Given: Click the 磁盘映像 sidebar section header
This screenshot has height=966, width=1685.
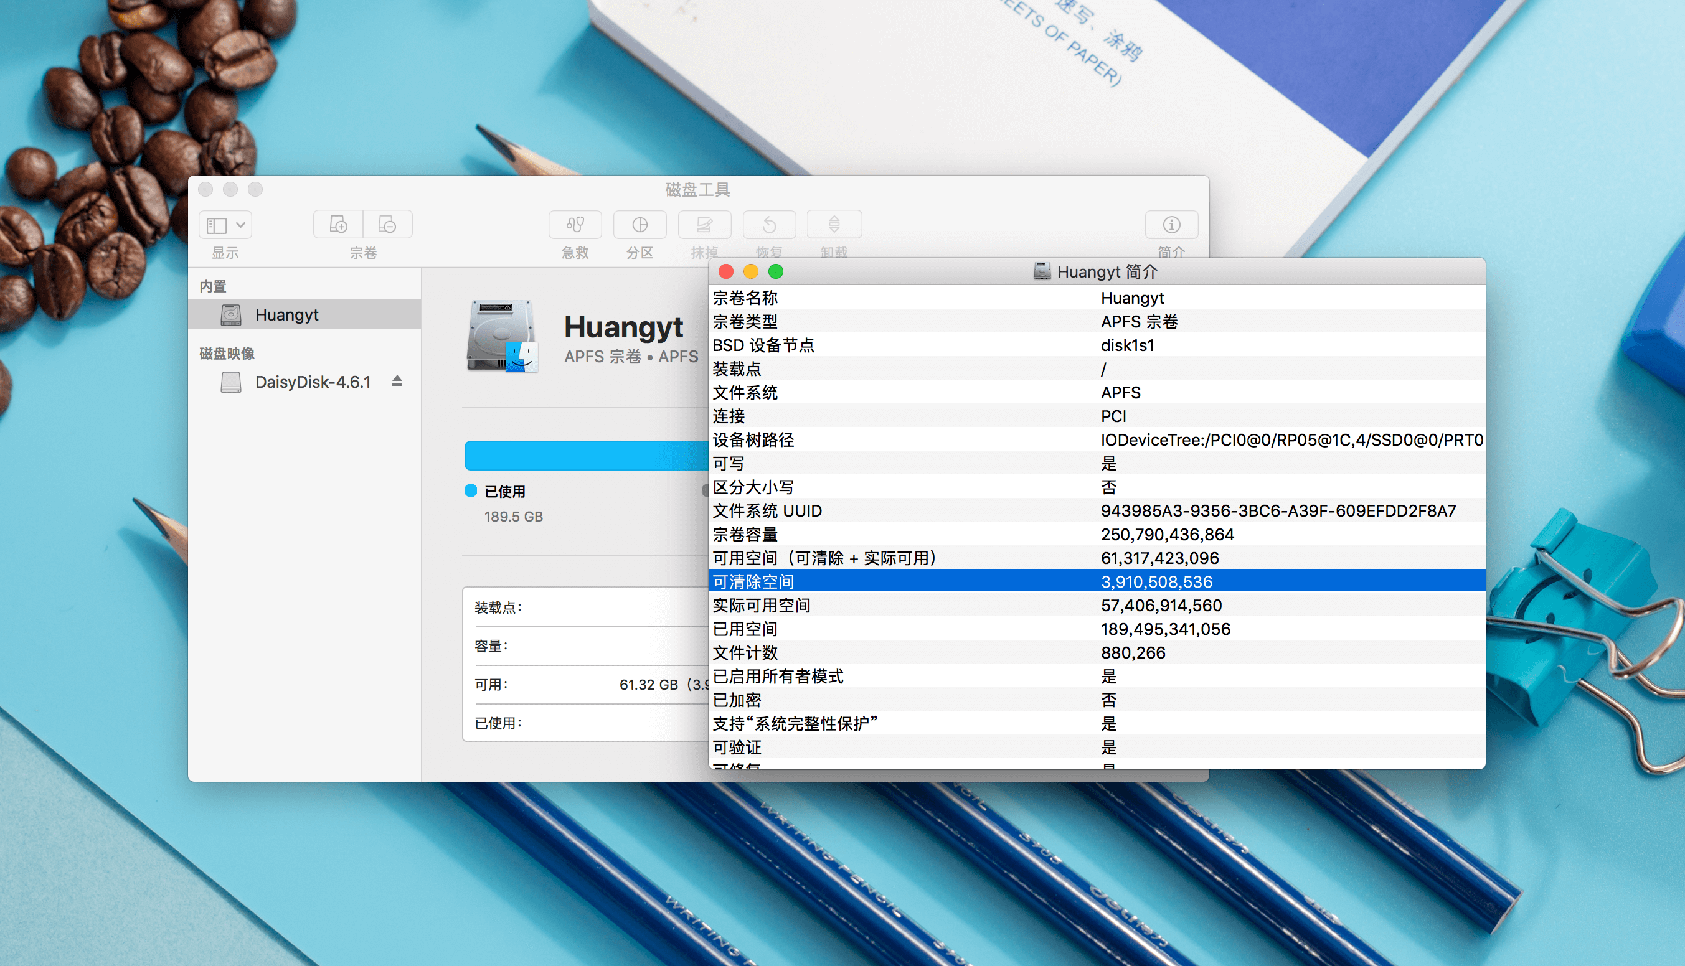Looking at the screenshot, I should (227, 354).
